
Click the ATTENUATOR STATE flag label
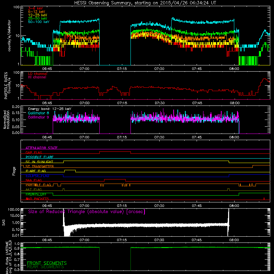41,148
